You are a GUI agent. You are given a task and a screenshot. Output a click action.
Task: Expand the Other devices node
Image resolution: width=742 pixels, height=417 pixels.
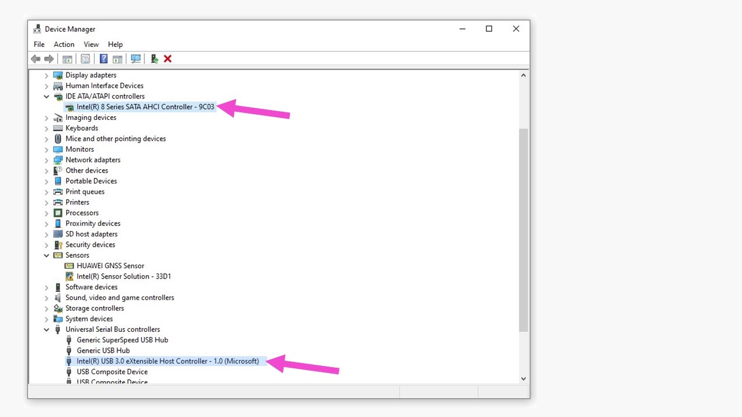click(x=47, y=170)
